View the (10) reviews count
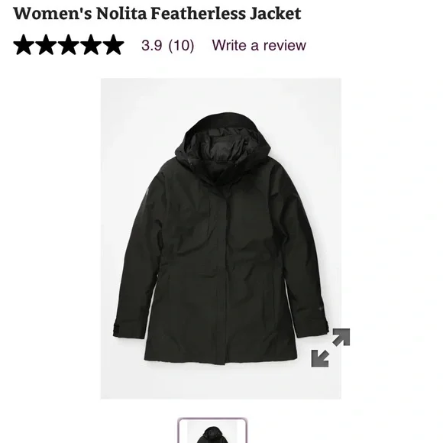The image size is (443, 443). pos(181,45)
